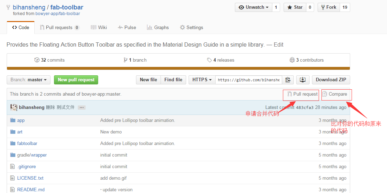Edit the repository description
The height and width of the screenshot is (193, 387).
click(278, 45)
